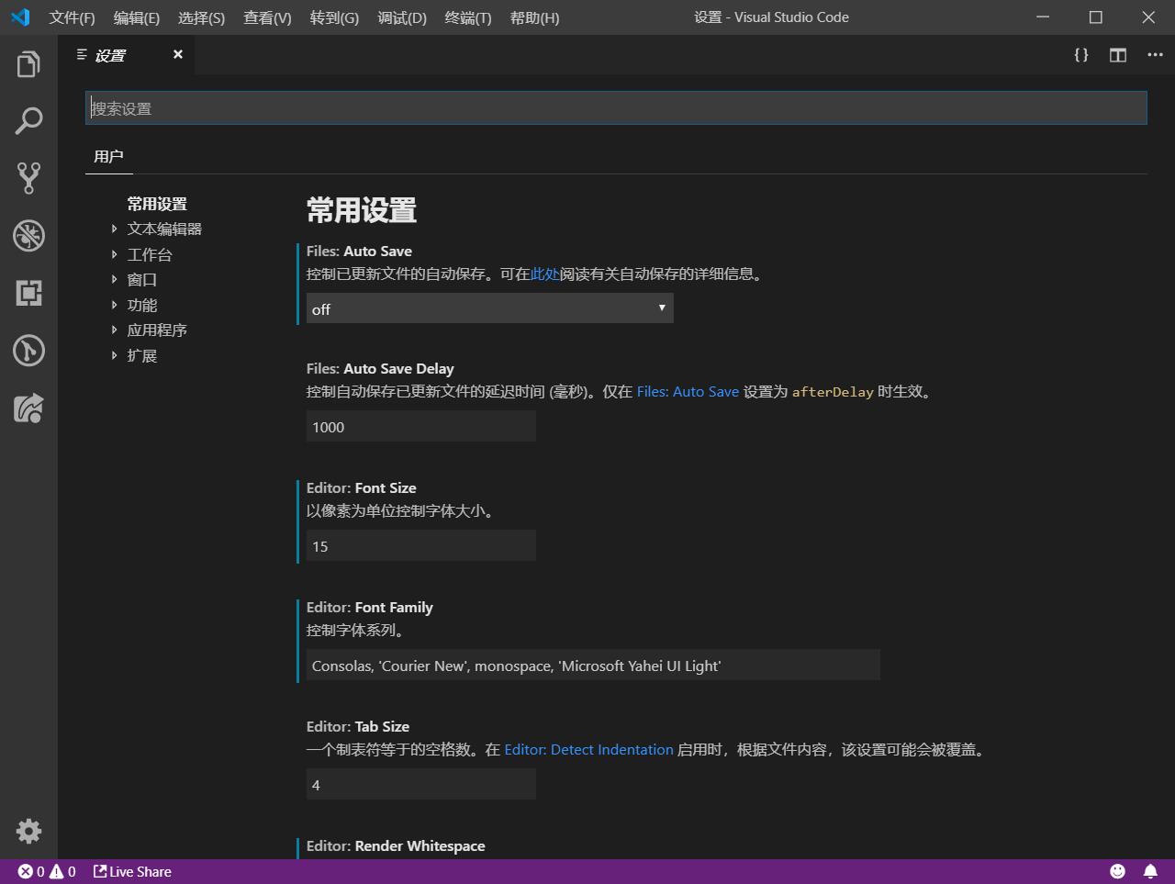Viewport: 1175px width, 884px height.
Task: Open the 终端(T) menu
Action: [468, 17]
